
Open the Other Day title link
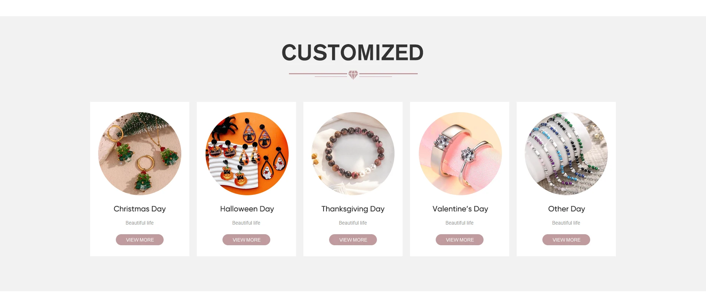[x=567, y=209]
